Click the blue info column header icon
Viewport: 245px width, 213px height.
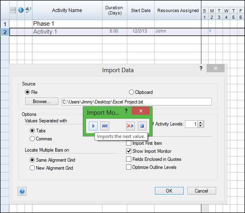pyautogui.click(x=21, y=10)
